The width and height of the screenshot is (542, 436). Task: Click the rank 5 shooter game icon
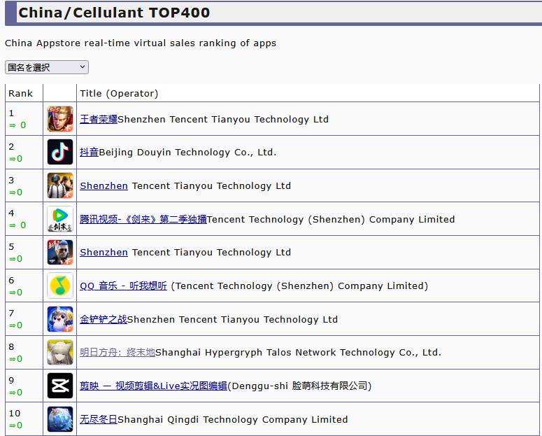[x=59, y=253]
